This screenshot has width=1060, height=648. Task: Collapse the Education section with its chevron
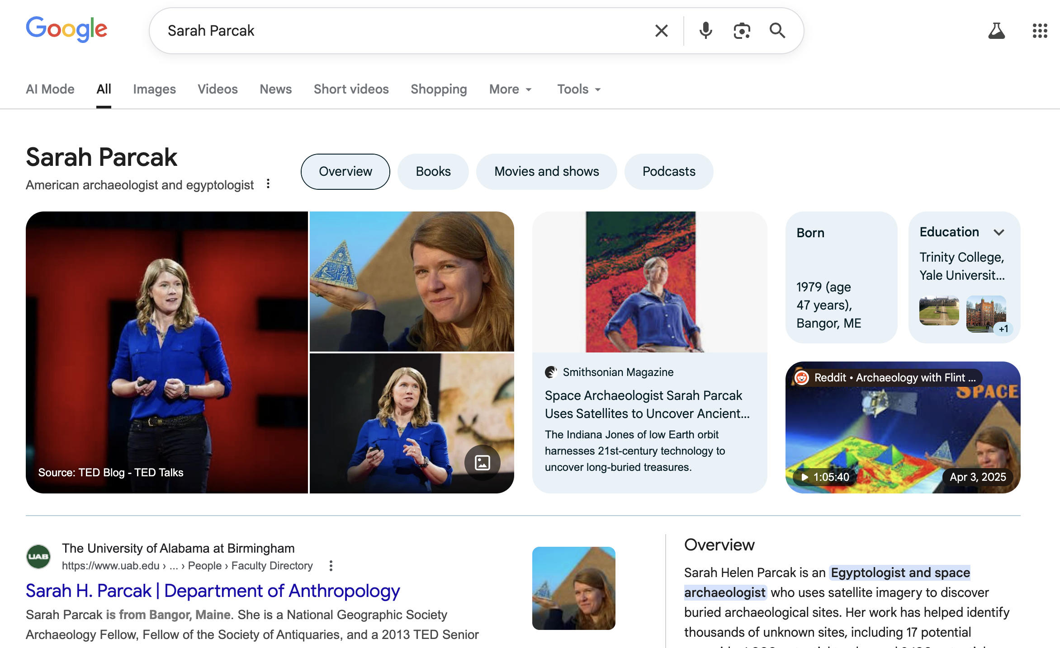(x=999, y=232)
